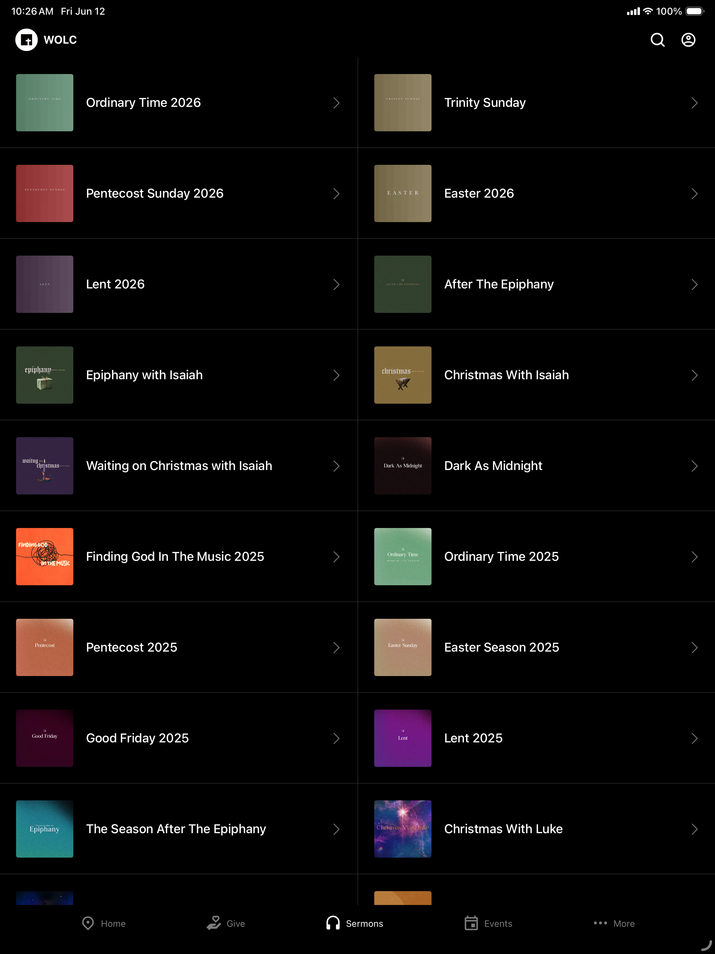Open the user profile icon

coord(688,40)
